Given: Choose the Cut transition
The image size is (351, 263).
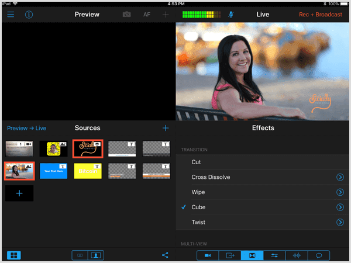Looking at the screenshot, I should 263,162.
